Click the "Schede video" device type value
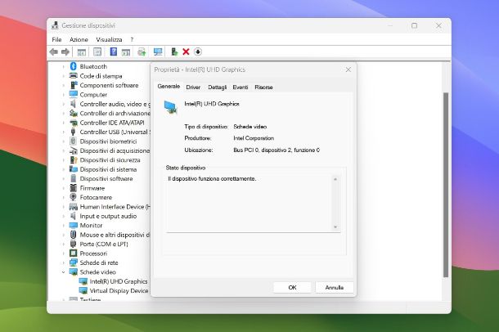499x332 pixels. point(250,127)
